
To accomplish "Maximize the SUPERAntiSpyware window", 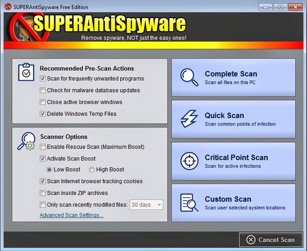I will click(280, 7).
